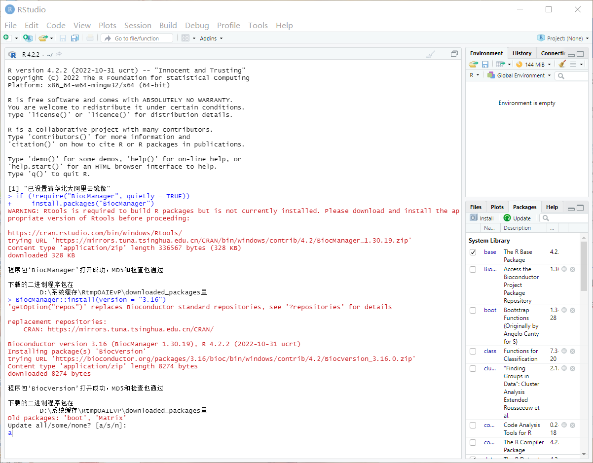The width and height of the screenshot is (593, 463).
Task: Open the Debug menu
Action: pyautogui.click(x=197, y=25)
